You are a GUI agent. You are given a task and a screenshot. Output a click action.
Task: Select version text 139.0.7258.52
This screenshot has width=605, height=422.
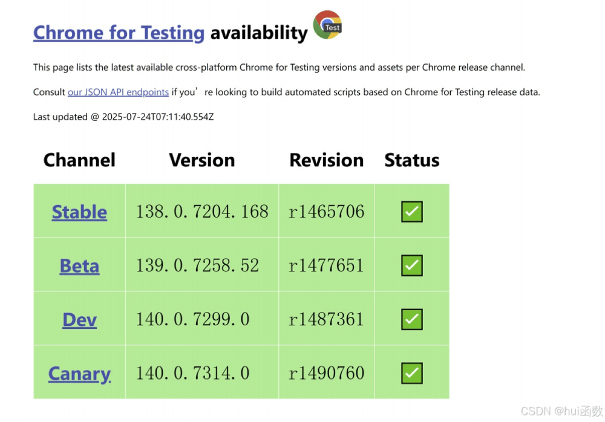point(198,265)
